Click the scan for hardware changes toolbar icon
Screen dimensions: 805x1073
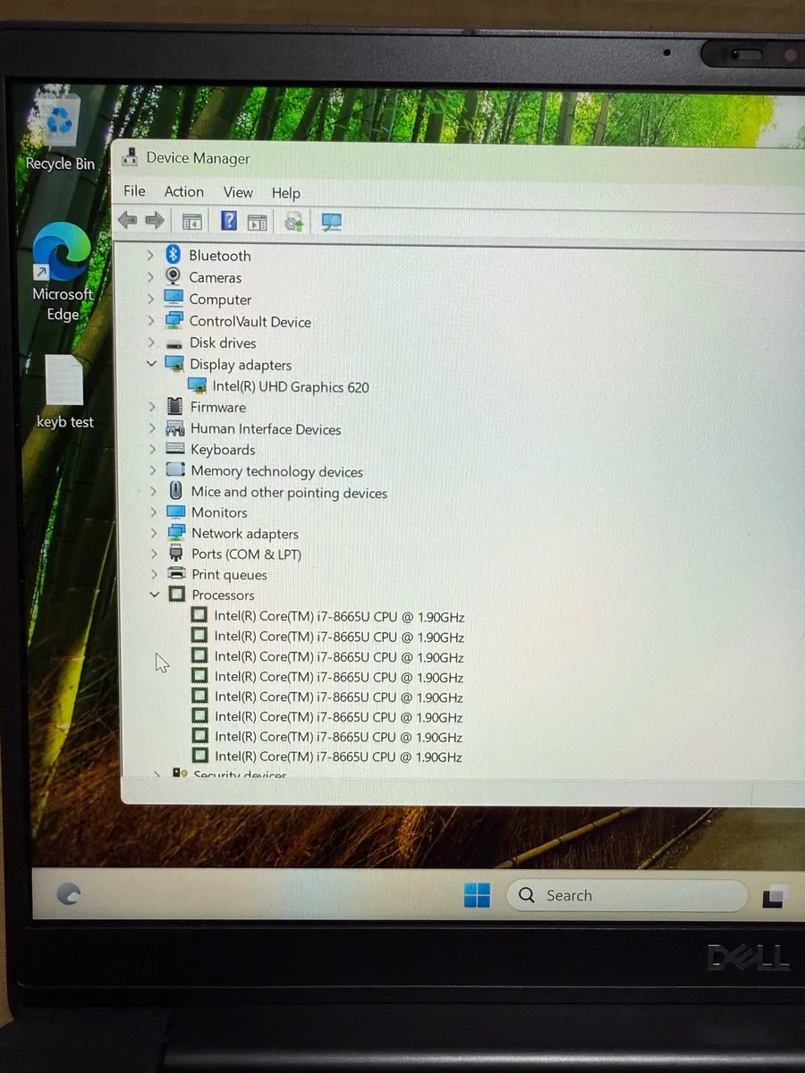294,222
